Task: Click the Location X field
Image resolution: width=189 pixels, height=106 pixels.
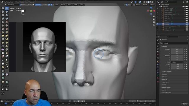Action: point(177,49)
